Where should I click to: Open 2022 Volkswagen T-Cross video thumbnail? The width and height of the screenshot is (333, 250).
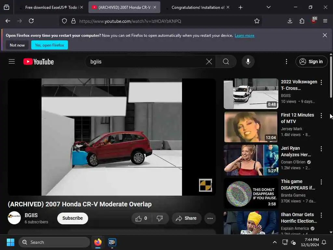click(x=251, y=94)
